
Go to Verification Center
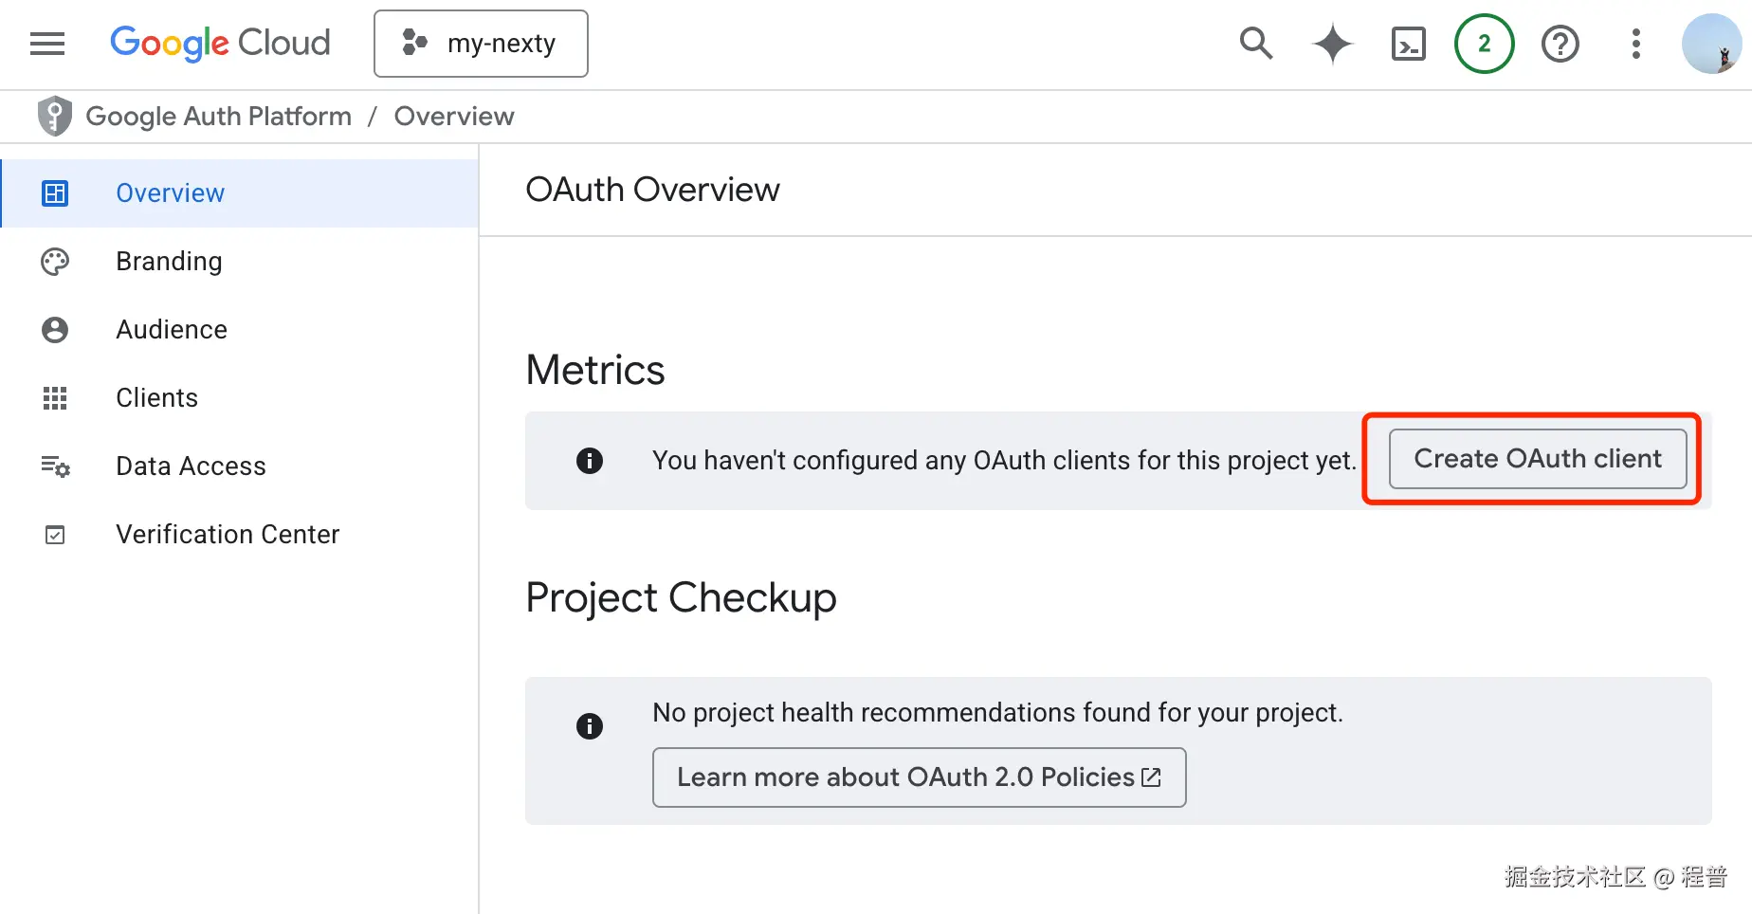coord(228,535)
